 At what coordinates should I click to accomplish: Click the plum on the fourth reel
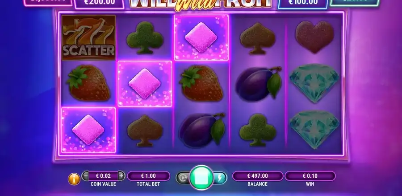259,84
